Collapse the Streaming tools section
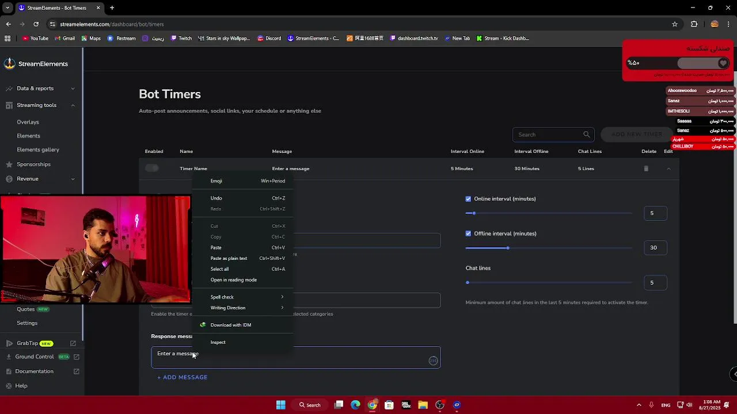 (x=73, y=105)
